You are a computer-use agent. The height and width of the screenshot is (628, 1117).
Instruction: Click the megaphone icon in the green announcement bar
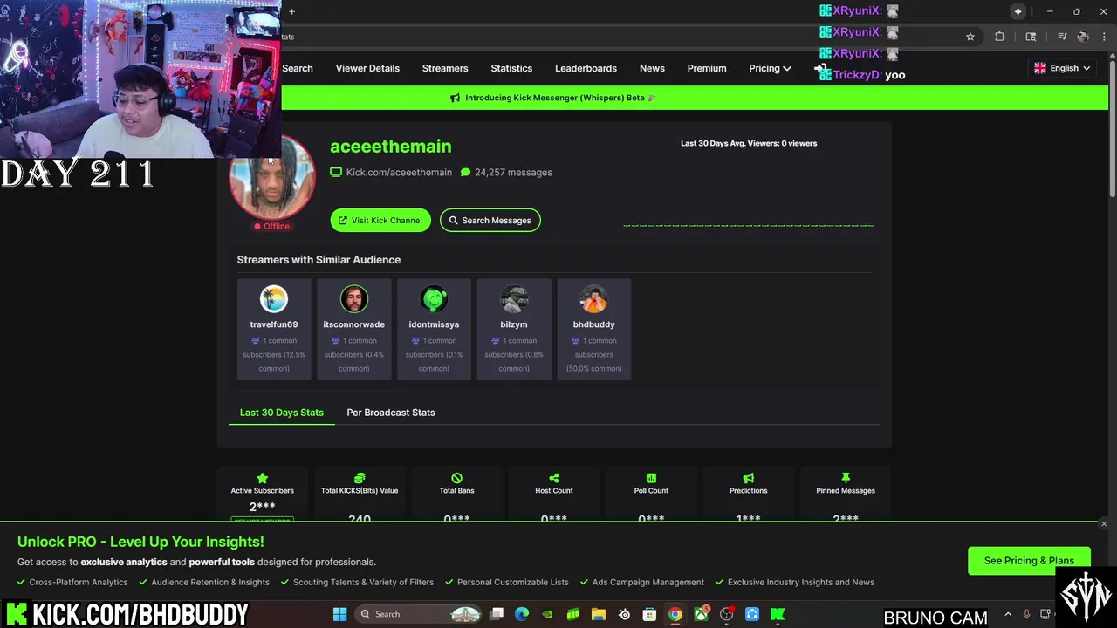455,98
